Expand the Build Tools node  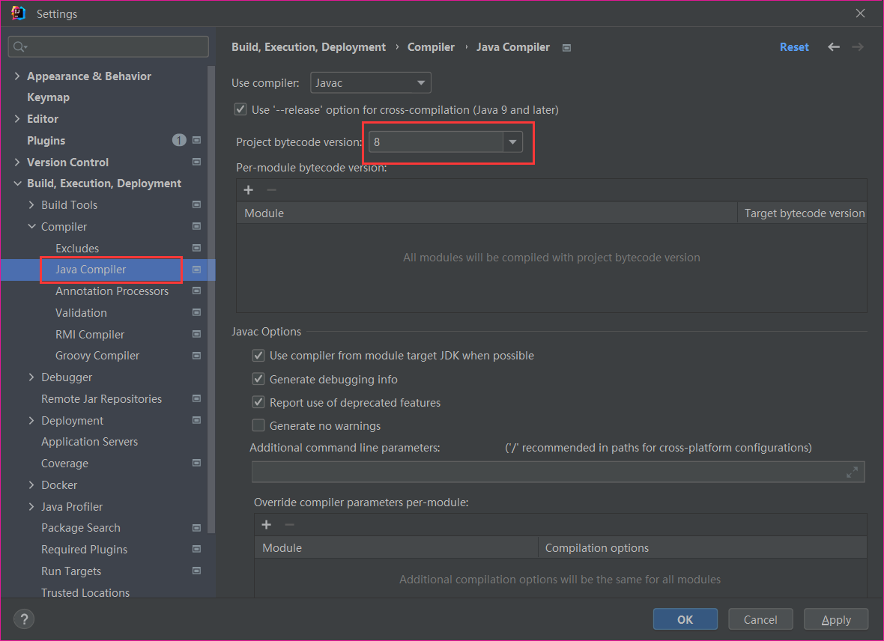coord(31,204)
